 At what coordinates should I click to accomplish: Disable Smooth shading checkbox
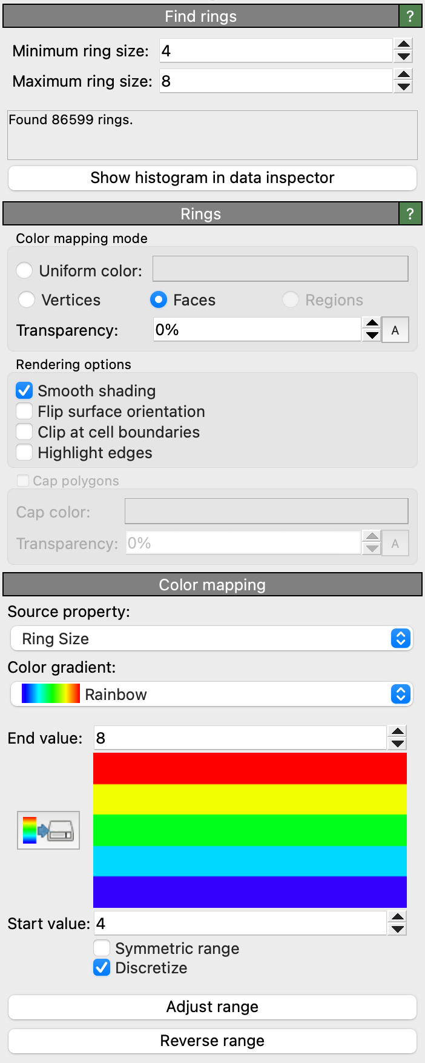[x=24, y=391]
